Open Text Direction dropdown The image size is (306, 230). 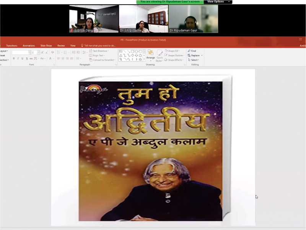[99, 51]
